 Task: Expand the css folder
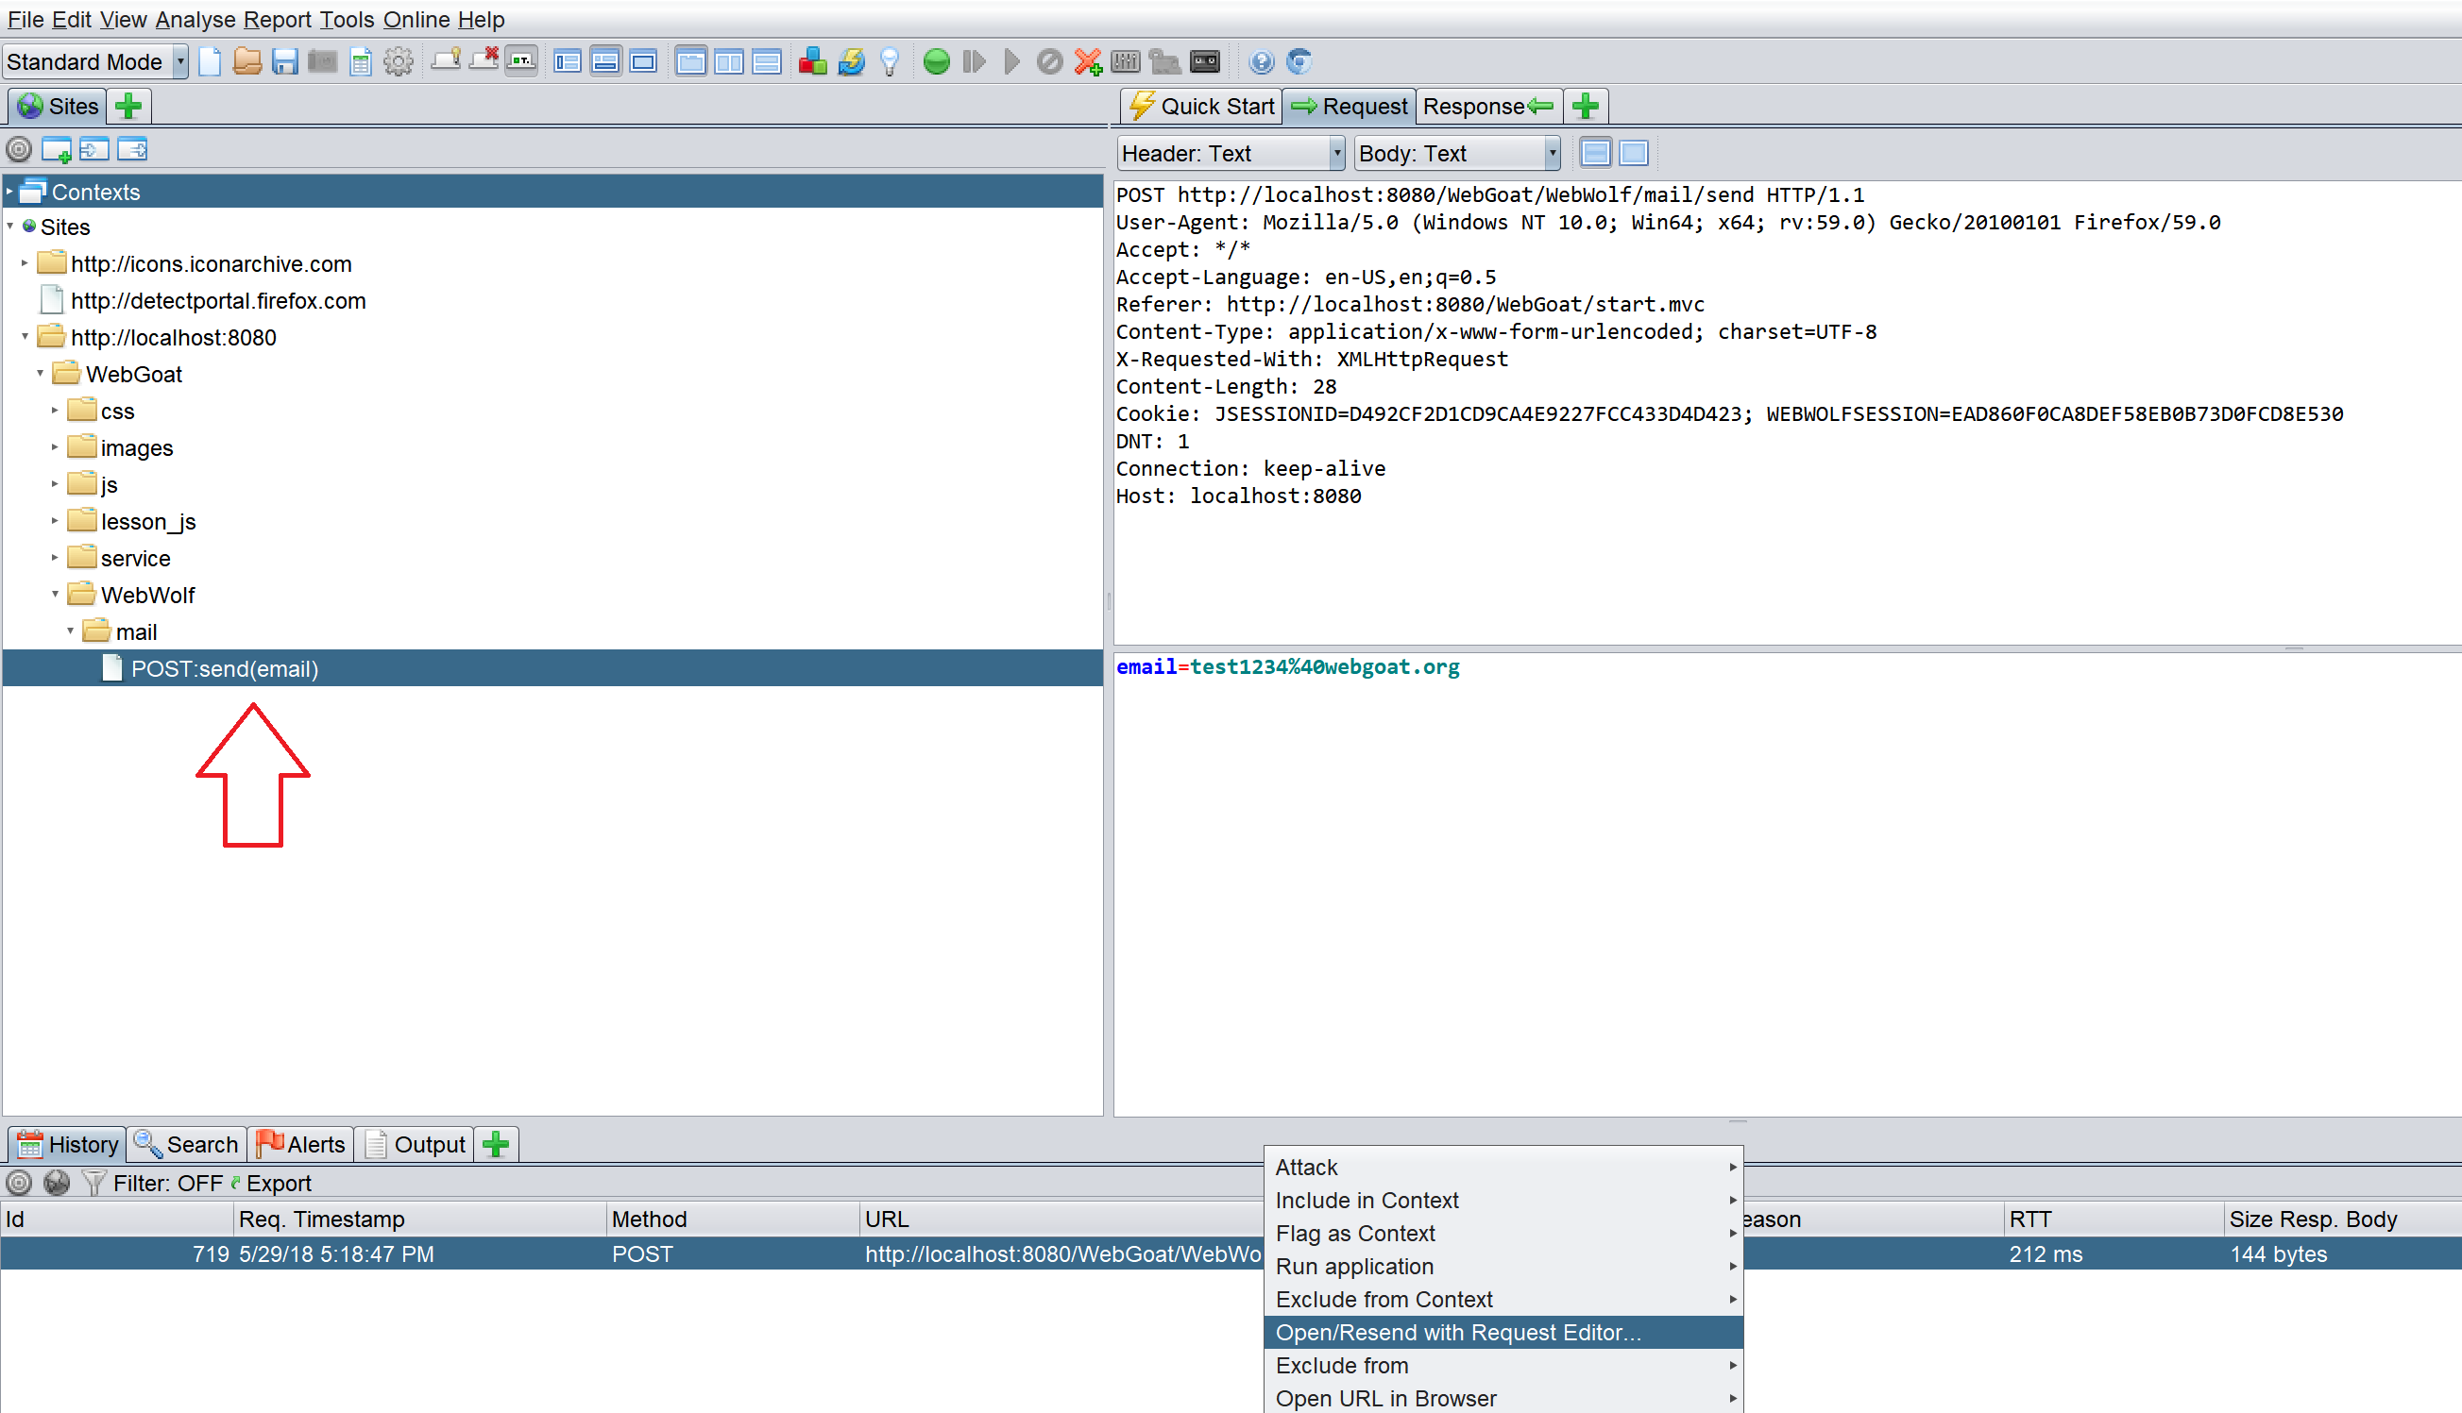click(56, 411)
